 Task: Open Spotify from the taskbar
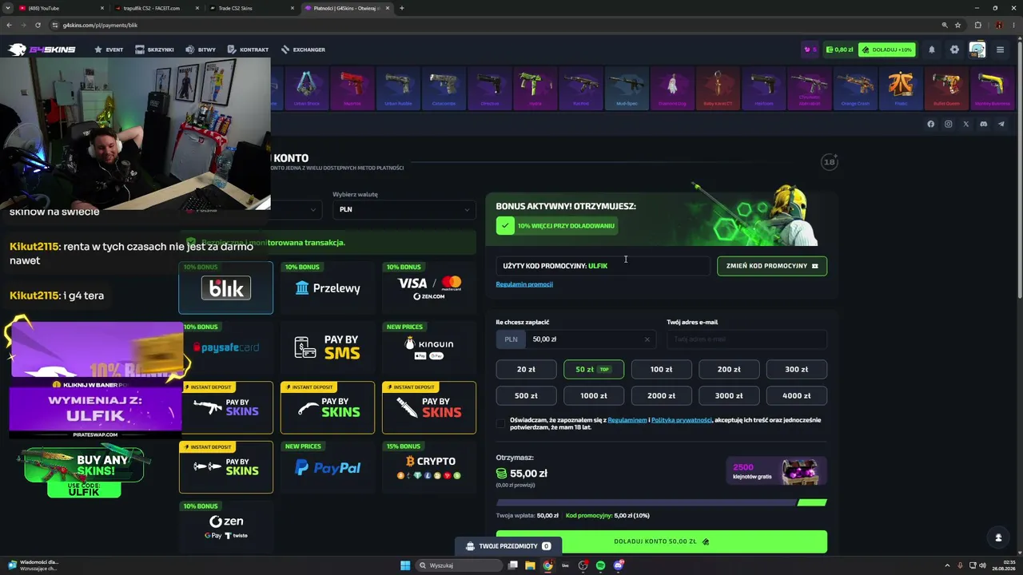point(600,565)
